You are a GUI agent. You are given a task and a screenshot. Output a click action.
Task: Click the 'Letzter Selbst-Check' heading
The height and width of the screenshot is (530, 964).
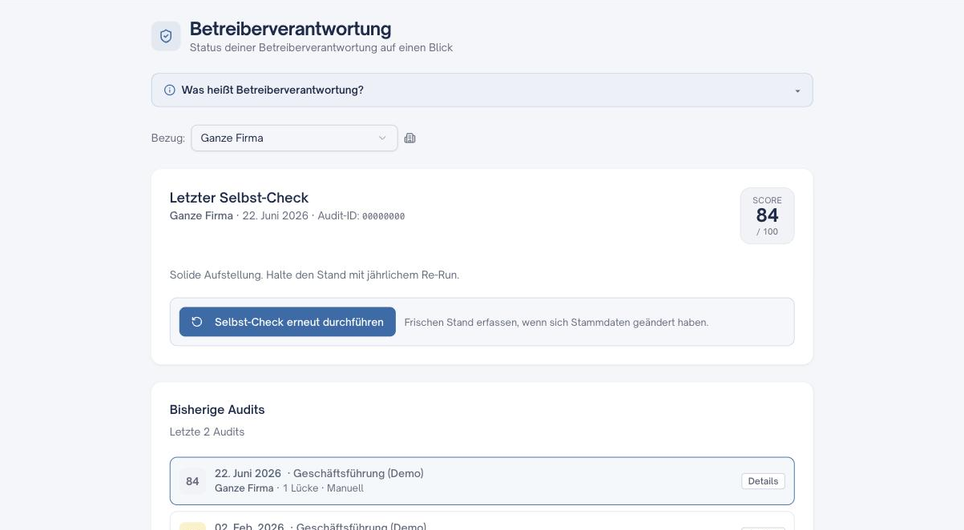(x=239, y=198)
